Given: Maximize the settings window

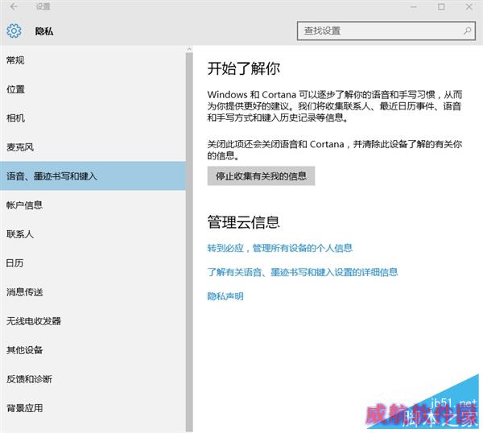Looking at the screenshot, I should point(441,6).
